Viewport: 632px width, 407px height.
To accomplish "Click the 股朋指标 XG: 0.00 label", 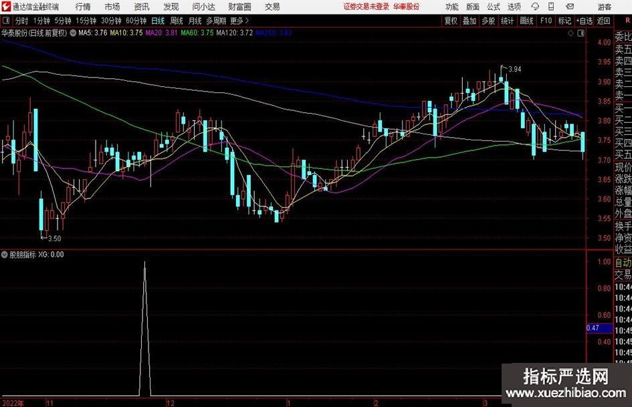I will click(x=37, y=255).
